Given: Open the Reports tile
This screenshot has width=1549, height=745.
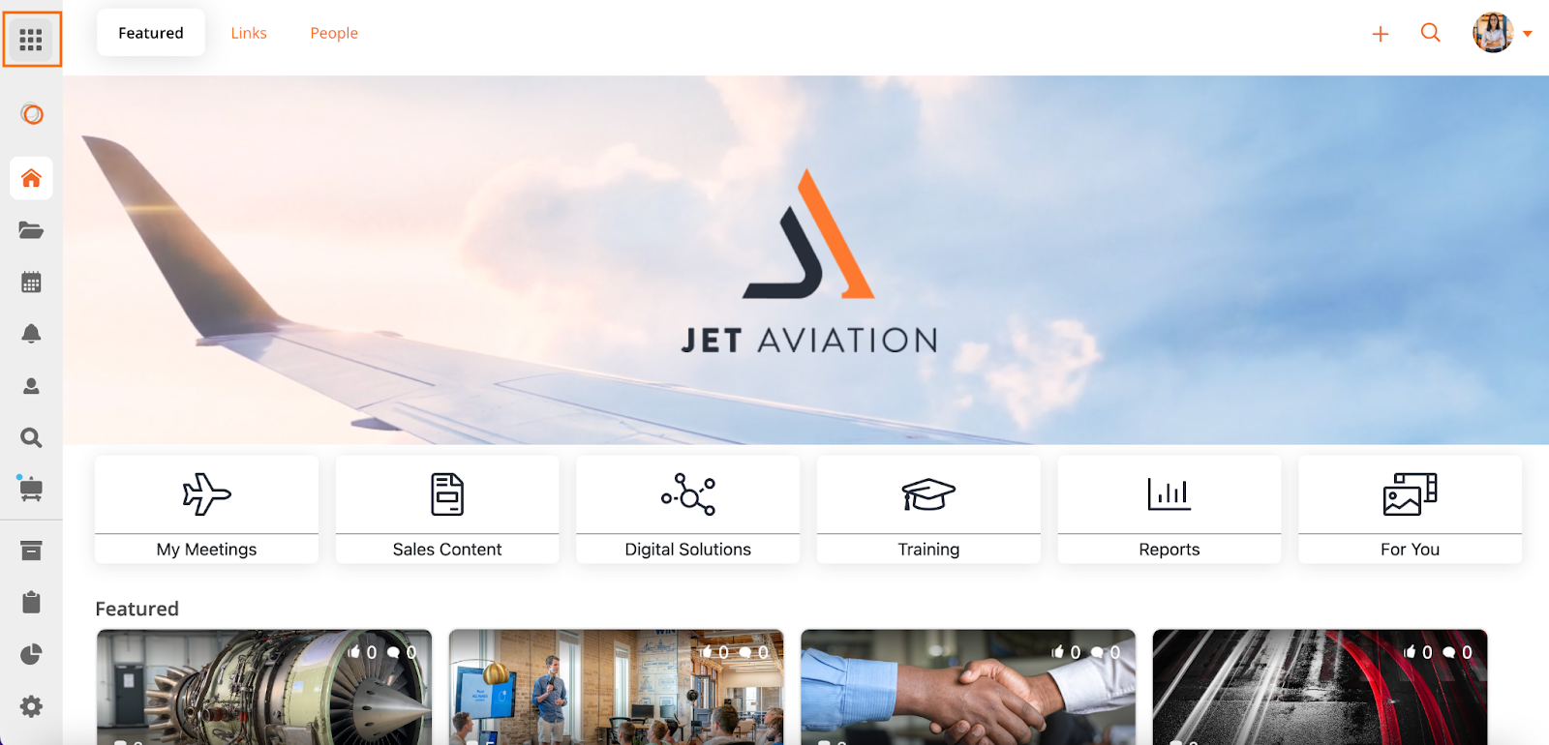Looking at the screenshot, I should click(1169, 509).
